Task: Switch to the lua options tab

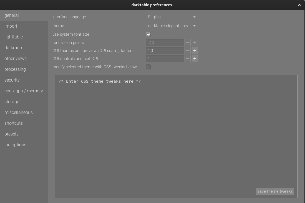Action: point(24,145)
